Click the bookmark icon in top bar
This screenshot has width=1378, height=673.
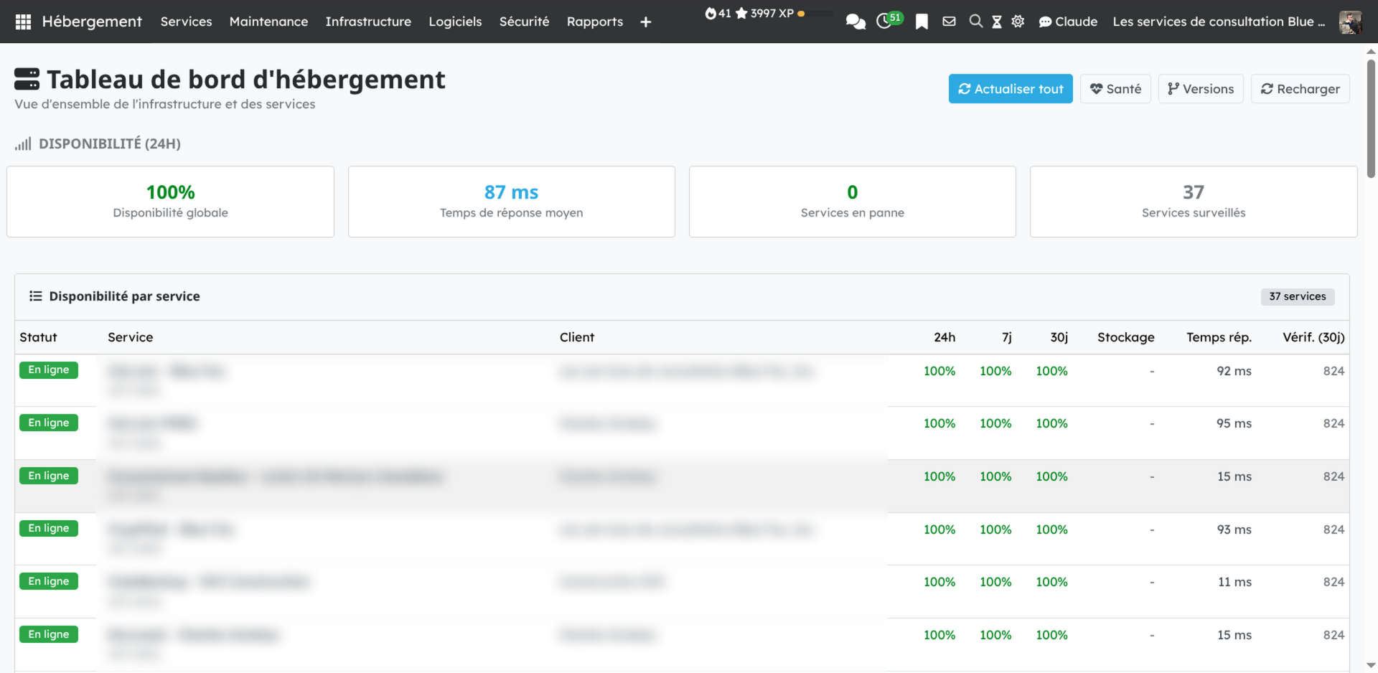922,22
